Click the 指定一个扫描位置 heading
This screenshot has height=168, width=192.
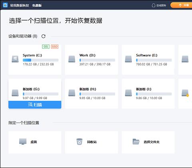[x=24, y=123]
